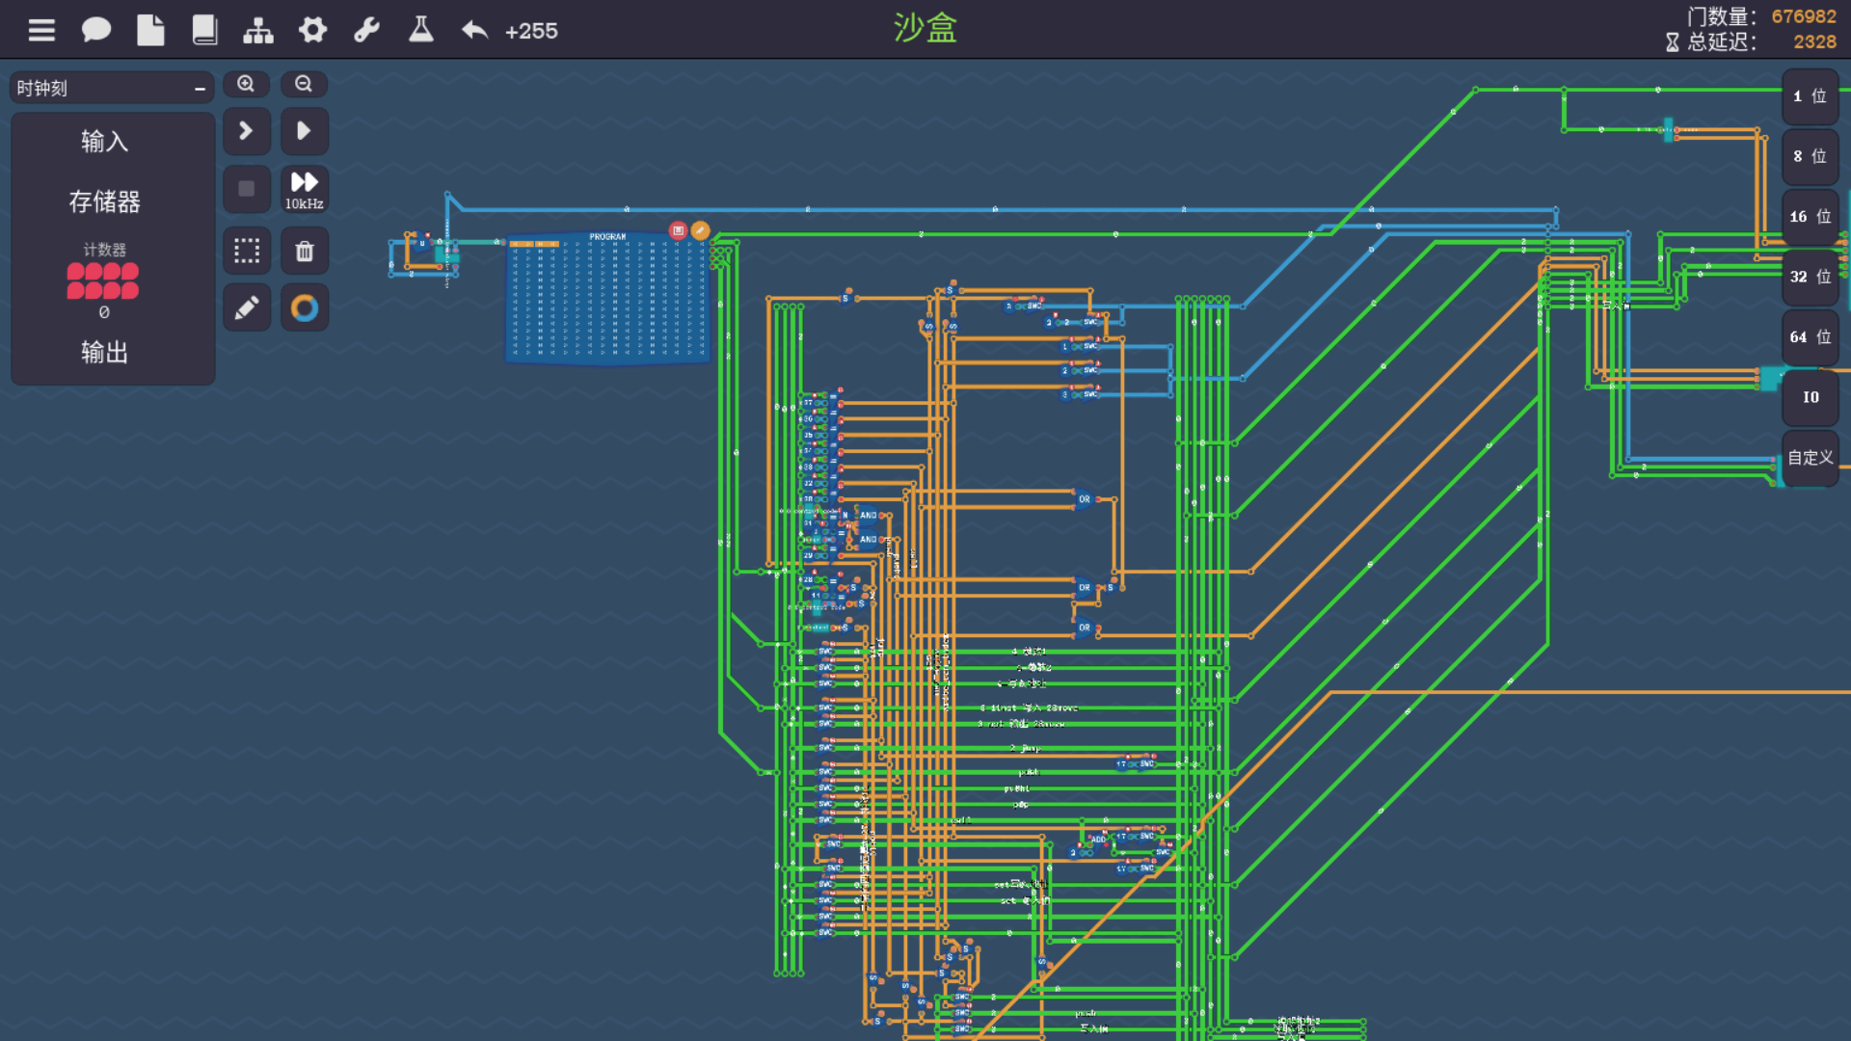Open the 8 位 component tab

[x=1810, y=156]
